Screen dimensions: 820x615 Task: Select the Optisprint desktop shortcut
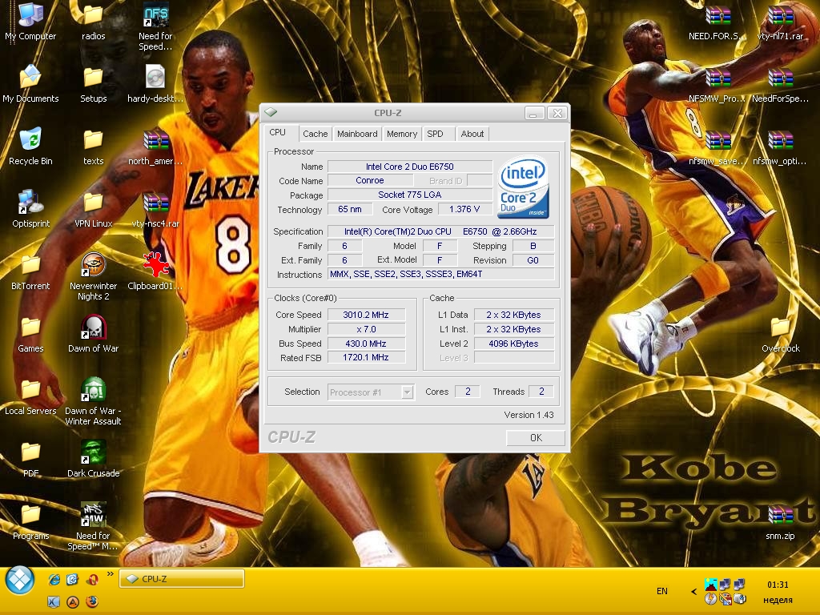[x=30, y=202]
